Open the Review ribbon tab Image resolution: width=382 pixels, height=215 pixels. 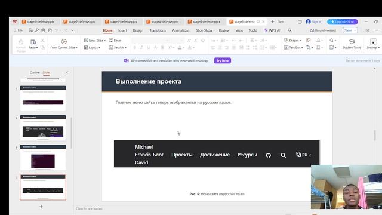(x=224, y=30)
